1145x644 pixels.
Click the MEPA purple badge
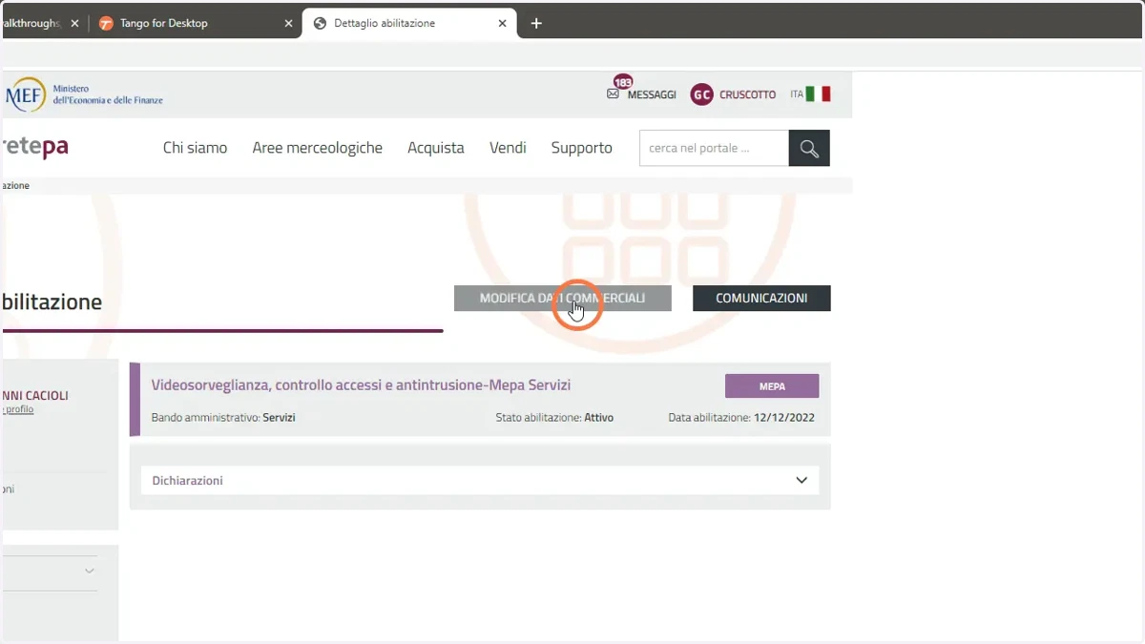click(x=772, y=386)
